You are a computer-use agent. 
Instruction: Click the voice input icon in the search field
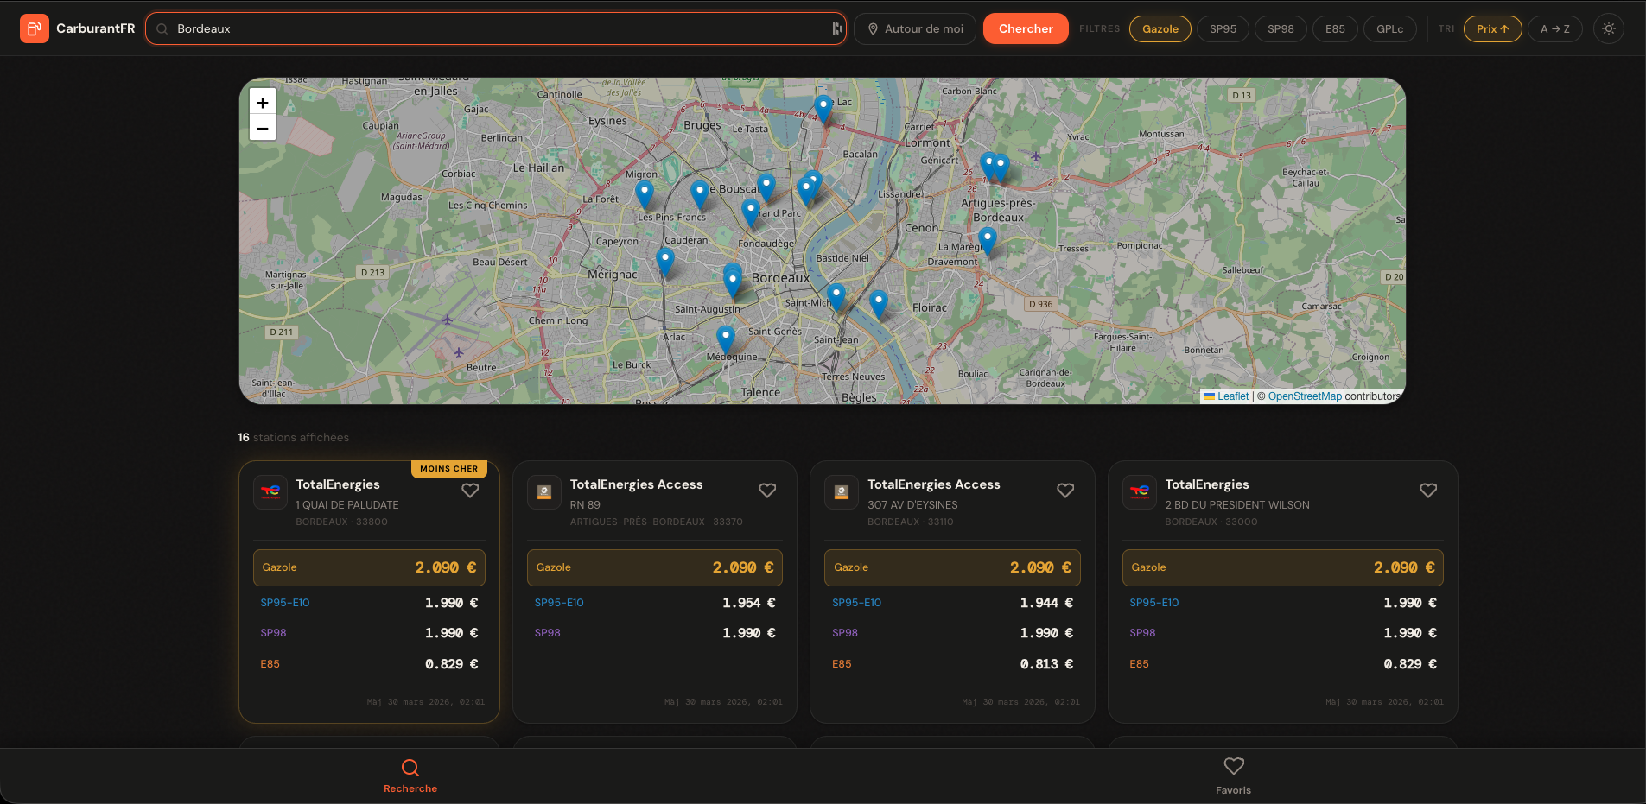pyautogui.click(x=834, y=28)
